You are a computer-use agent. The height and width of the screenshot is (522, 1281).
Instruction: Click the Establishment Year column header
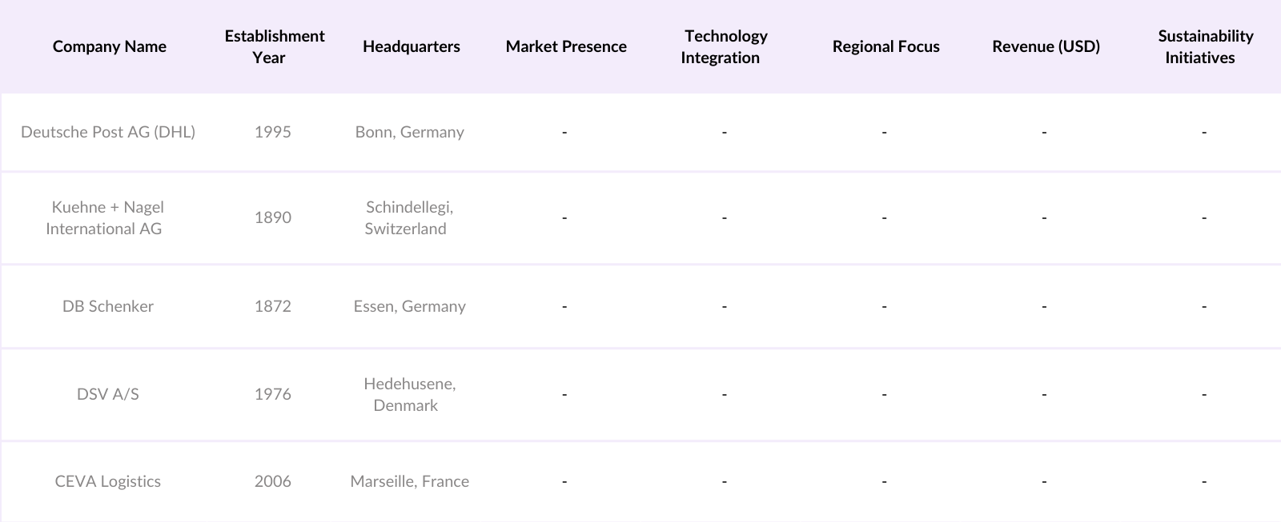point(274,46)
